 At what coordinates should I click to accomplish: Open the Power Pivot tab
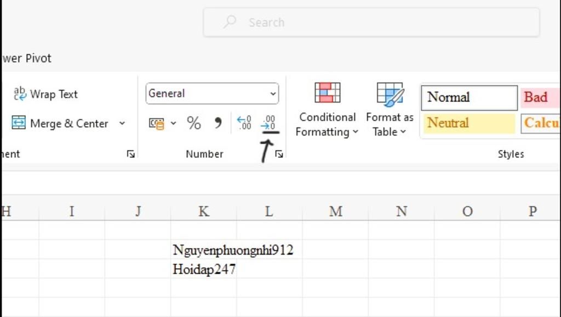pyautogui.click(x=26, y=58)
